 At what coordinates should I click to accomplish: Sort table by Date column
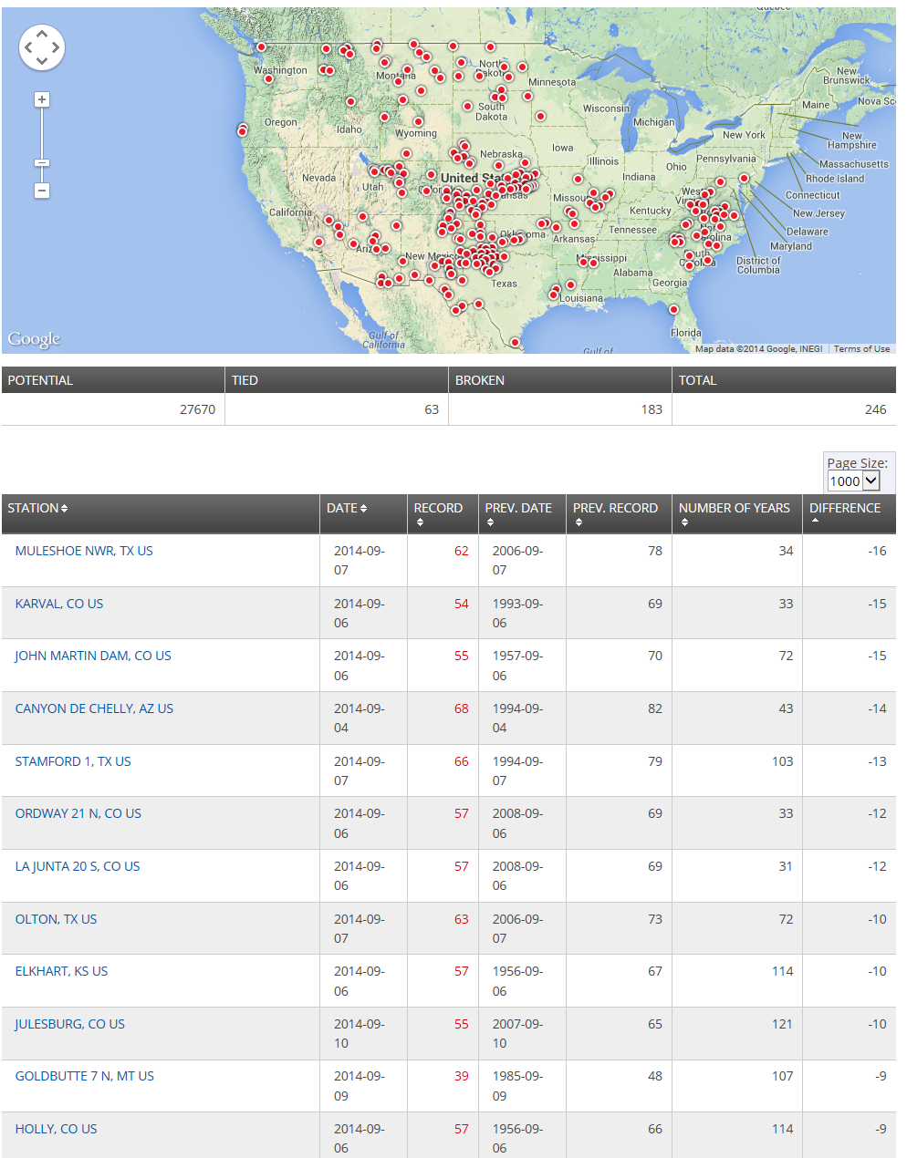347,508
